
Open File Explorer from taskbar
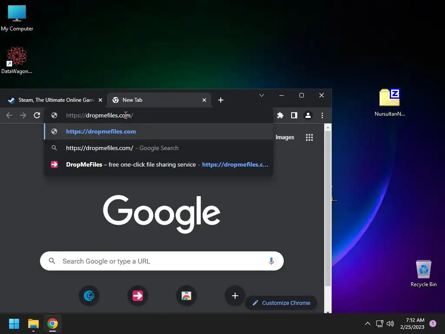[33, 324]
